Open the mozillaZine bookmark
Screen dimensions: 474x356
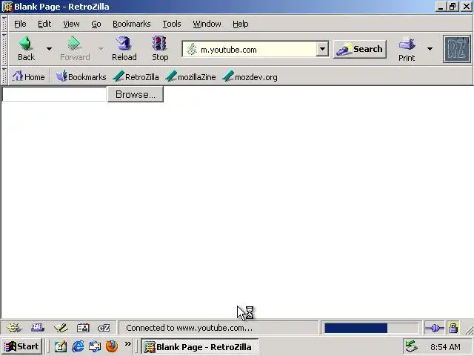[x=190, y=77]
